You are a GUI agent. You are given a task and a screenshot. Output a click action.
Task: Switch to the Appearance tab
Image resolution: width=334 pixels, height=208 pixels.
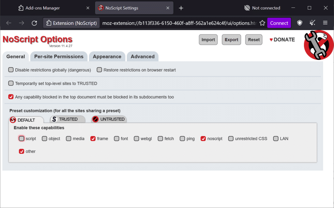107,57
